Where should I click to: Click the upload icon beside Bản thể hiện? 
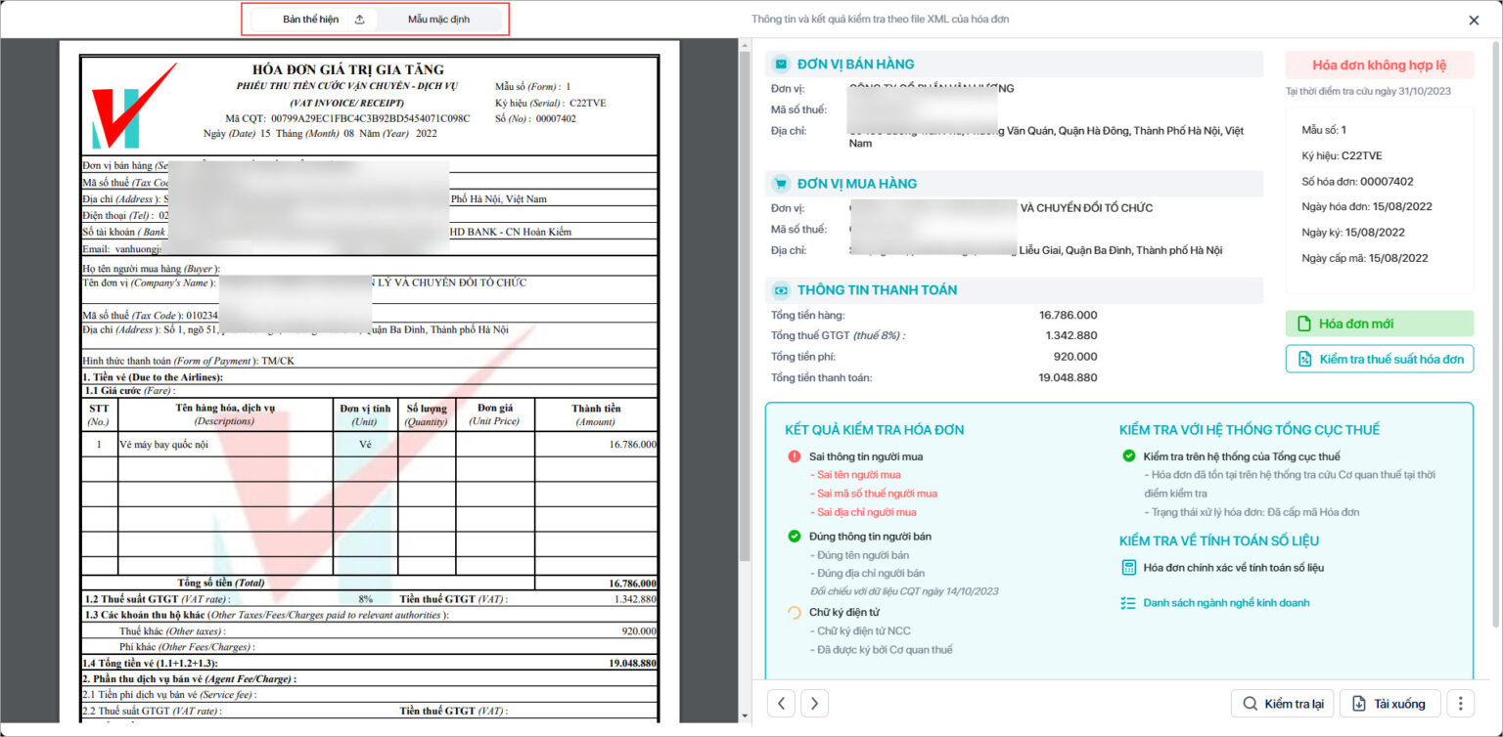[359, 20]
